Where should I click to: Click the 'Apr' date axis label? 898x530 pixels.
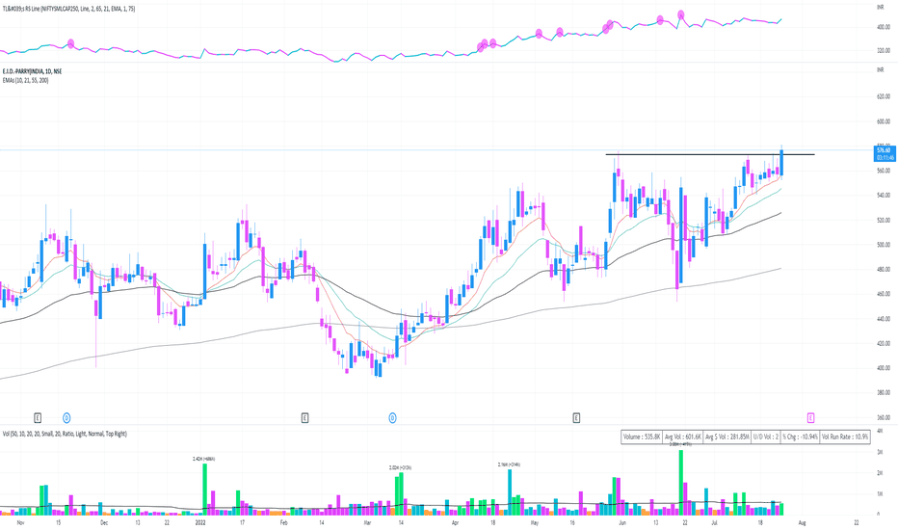(x=456, y=523)
